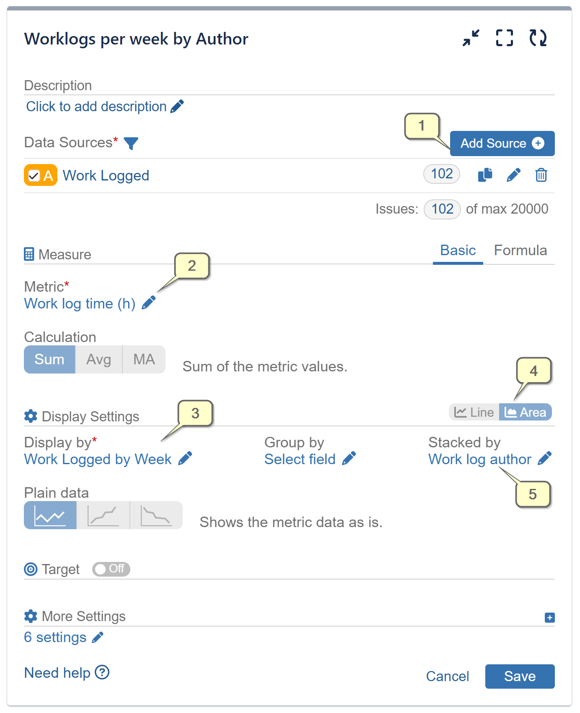Turn on the Target toggle
580x713 pixels.
pos(111,569)
